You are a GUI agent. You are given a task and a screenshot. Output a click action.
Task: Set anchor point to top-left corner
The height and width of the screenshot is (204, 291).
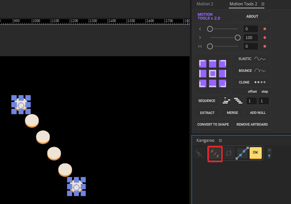coord(203,64)
